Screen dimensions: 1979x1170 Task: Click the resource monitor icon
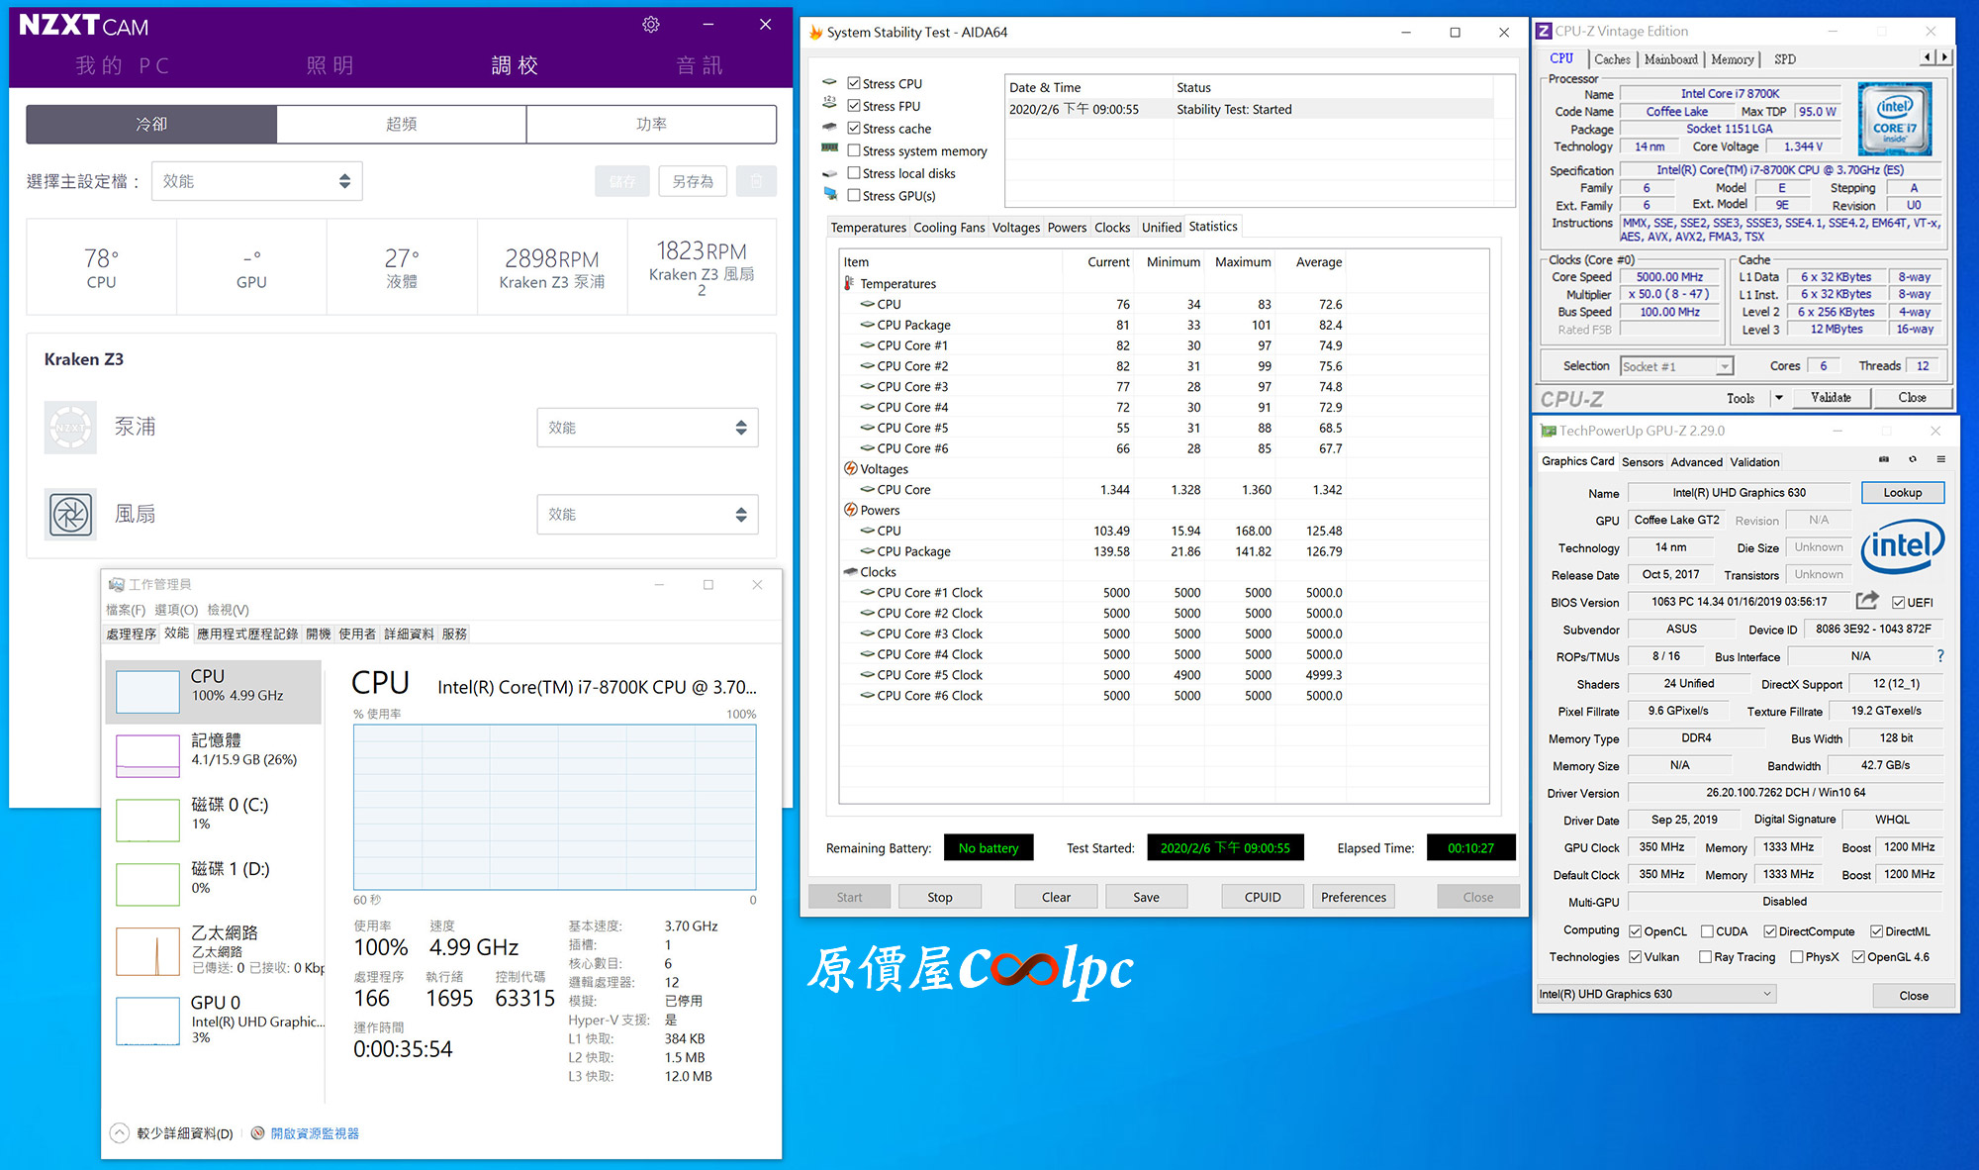[x=258, y=1133]
